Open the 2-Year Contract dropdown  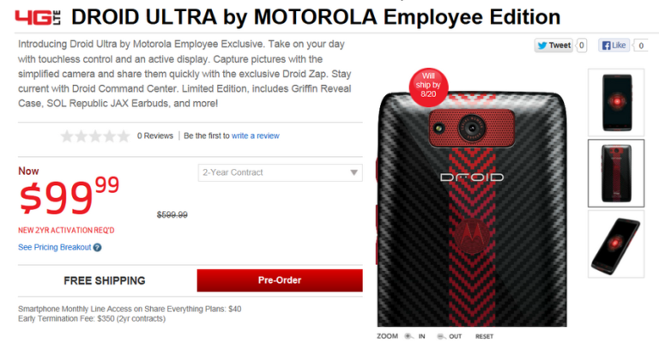[x=280, y=172]
